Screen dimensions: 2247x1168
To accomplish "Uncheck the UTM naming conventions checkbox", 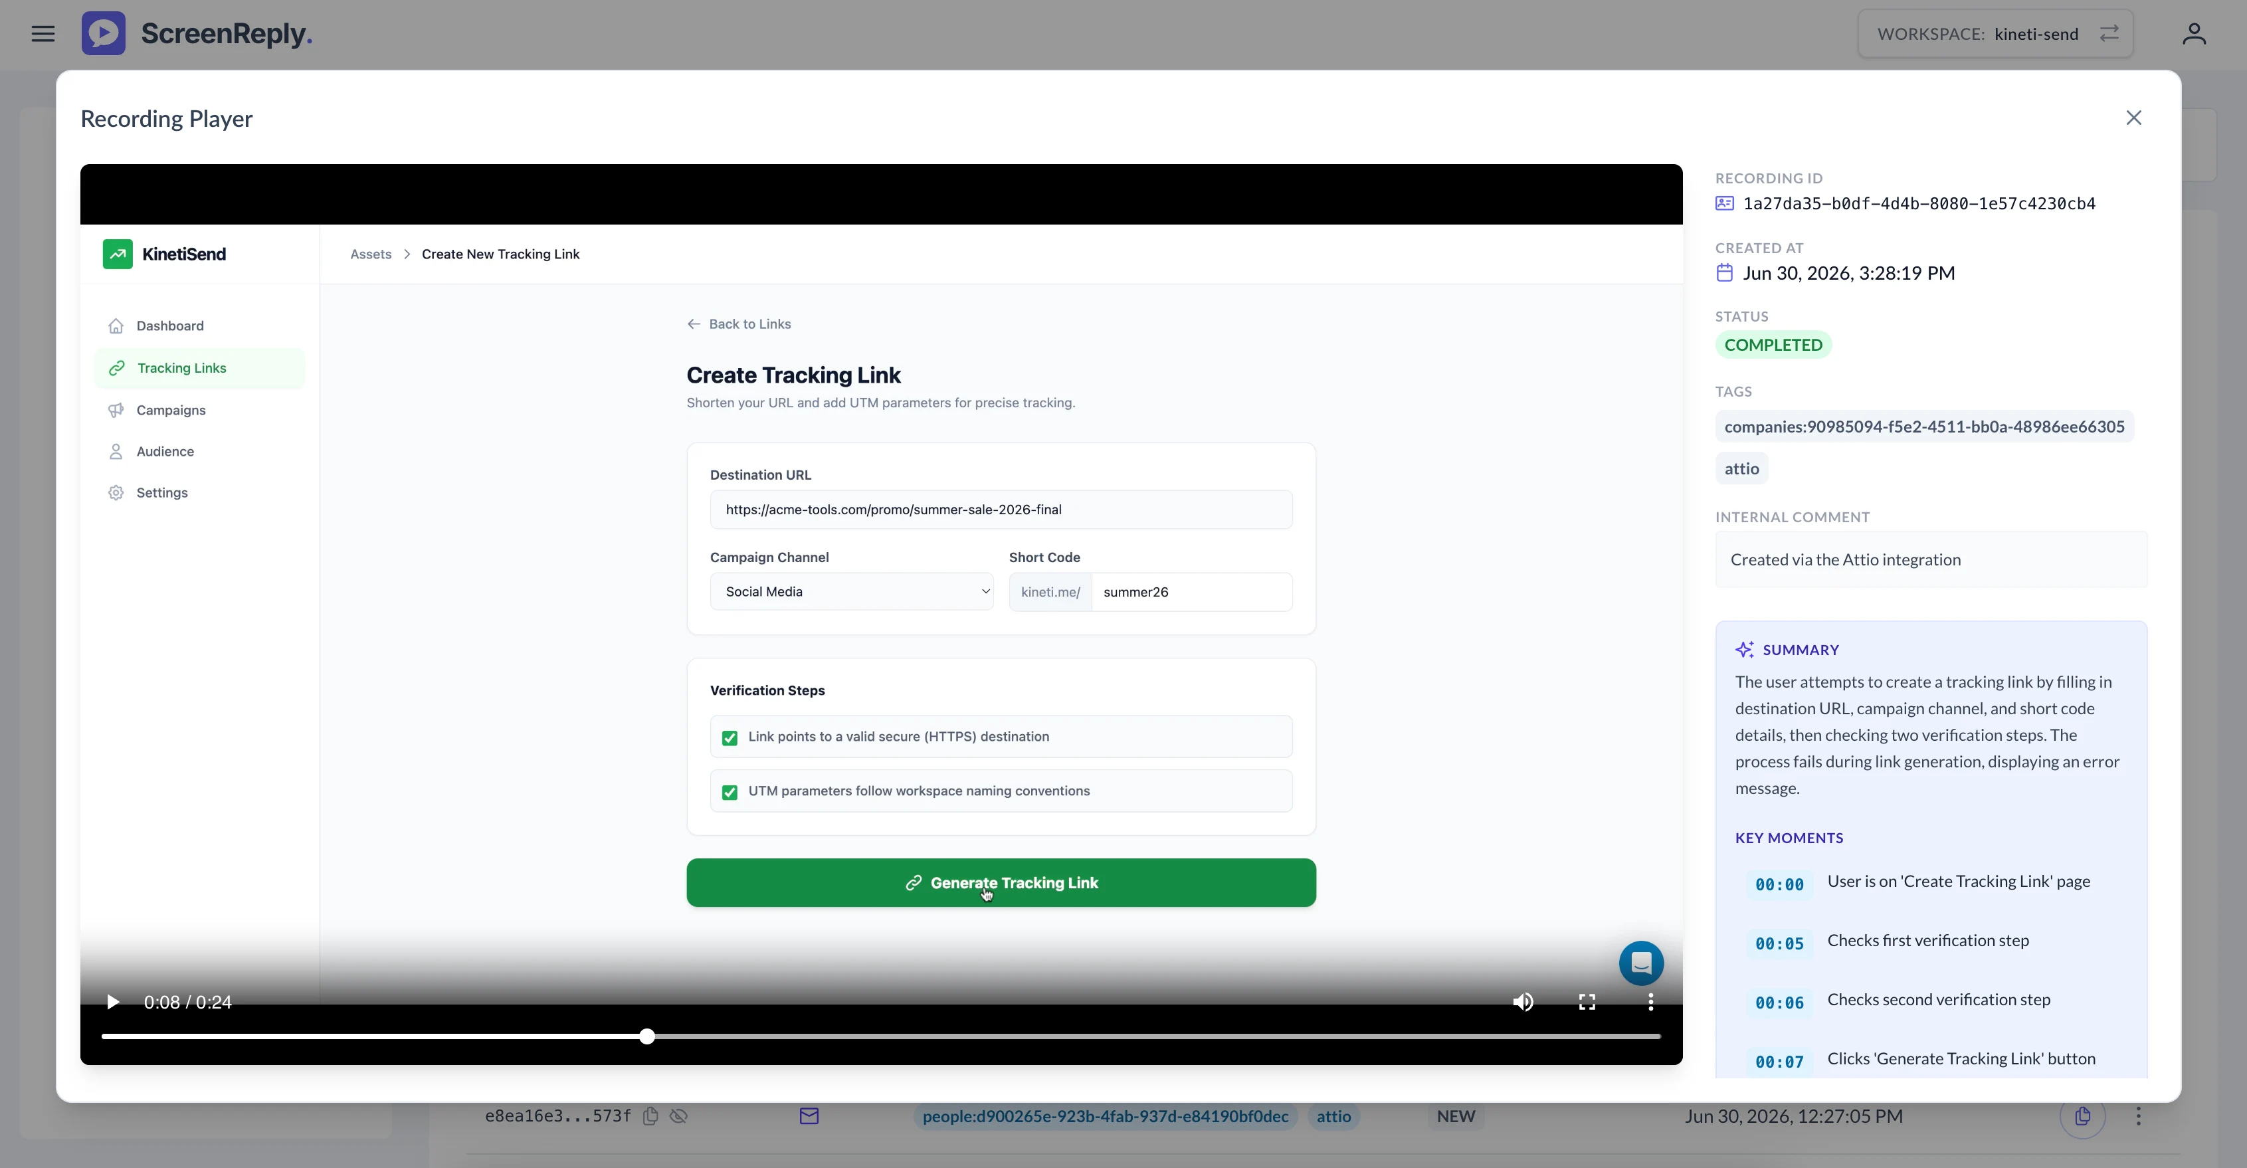I will click(x=730, y=792).
